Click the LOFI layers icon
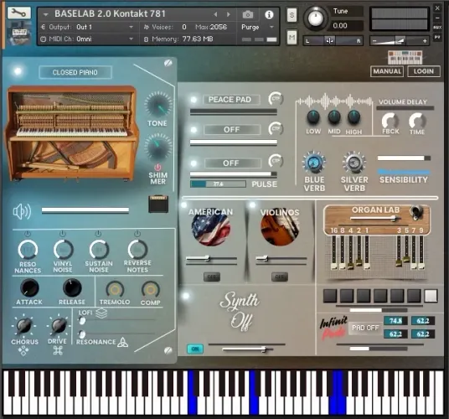449x419 pixels. click(x=101, y=313)
